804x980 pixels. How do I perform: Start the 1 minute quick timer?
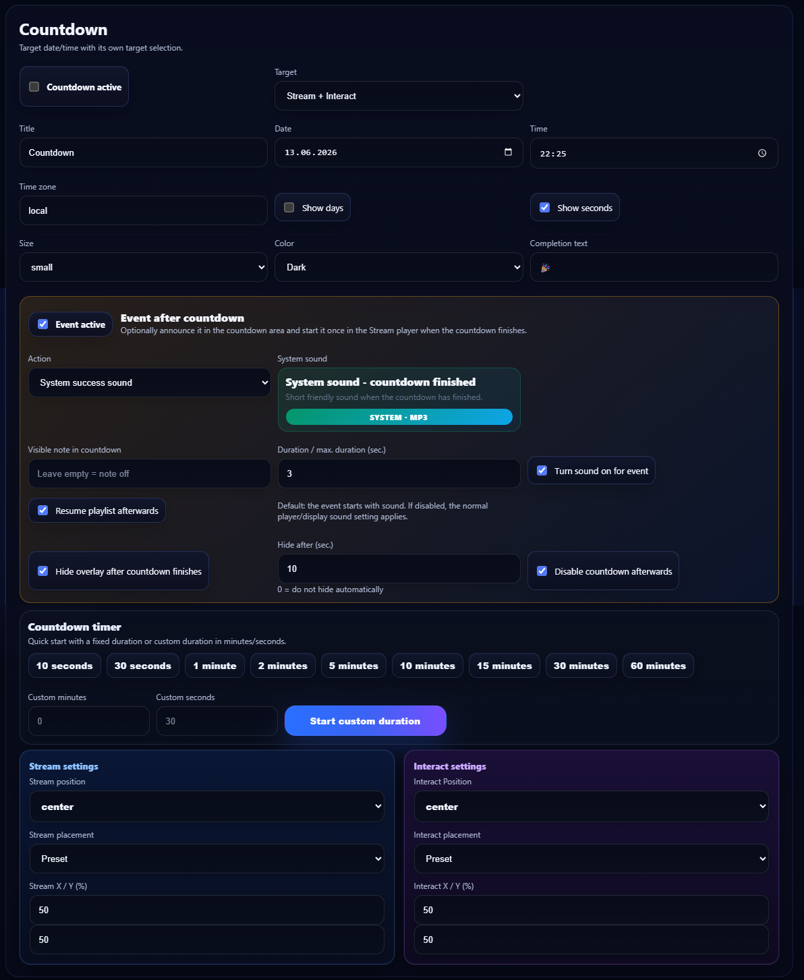tap(215, 666)
